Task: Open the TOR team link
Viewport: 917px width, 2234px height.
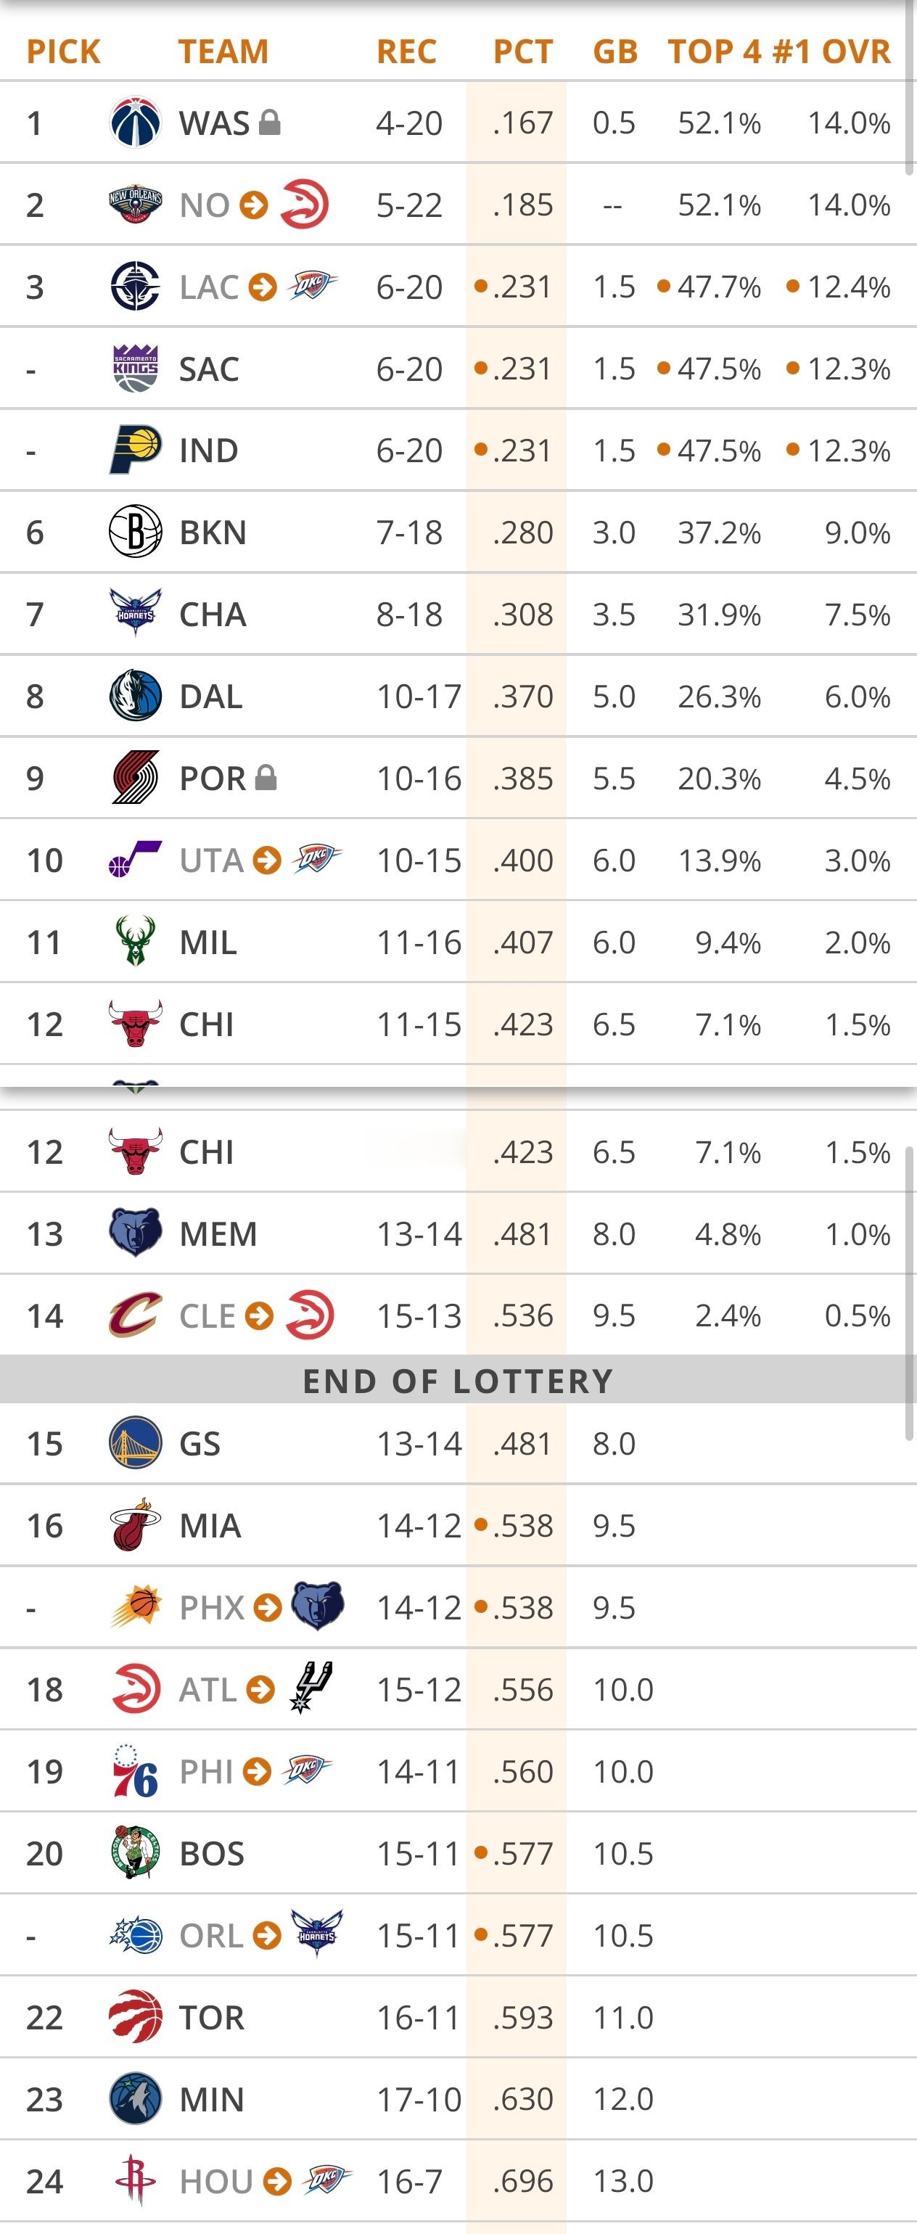Action: coord(212,2017)
